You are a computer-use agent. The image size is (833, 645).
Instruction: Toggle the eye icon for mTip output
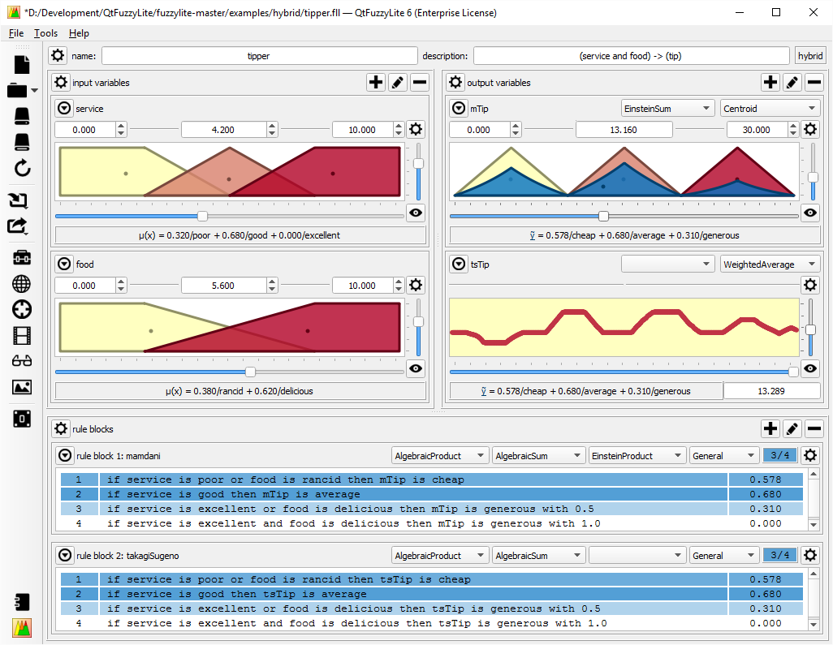pyautogui.click(x=810, y=213)
